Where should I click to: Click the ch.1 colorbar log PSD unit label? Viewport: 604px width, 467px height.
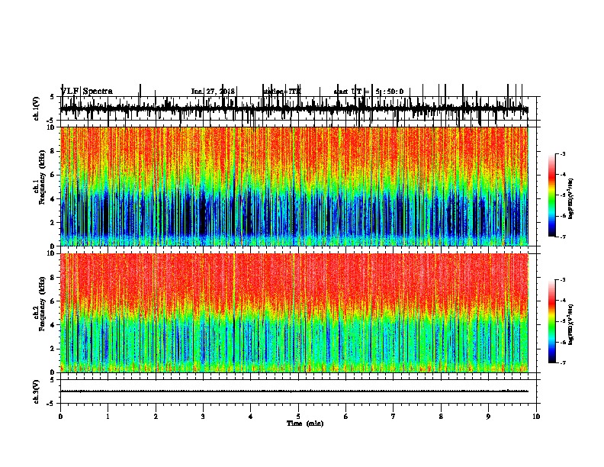(571, 198)
